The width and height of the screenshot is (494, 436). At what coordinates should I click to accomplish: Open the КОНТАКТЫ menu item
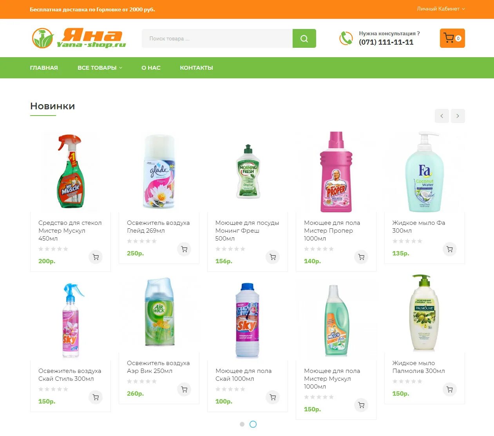pyautogui.click(x=197, y=68)
